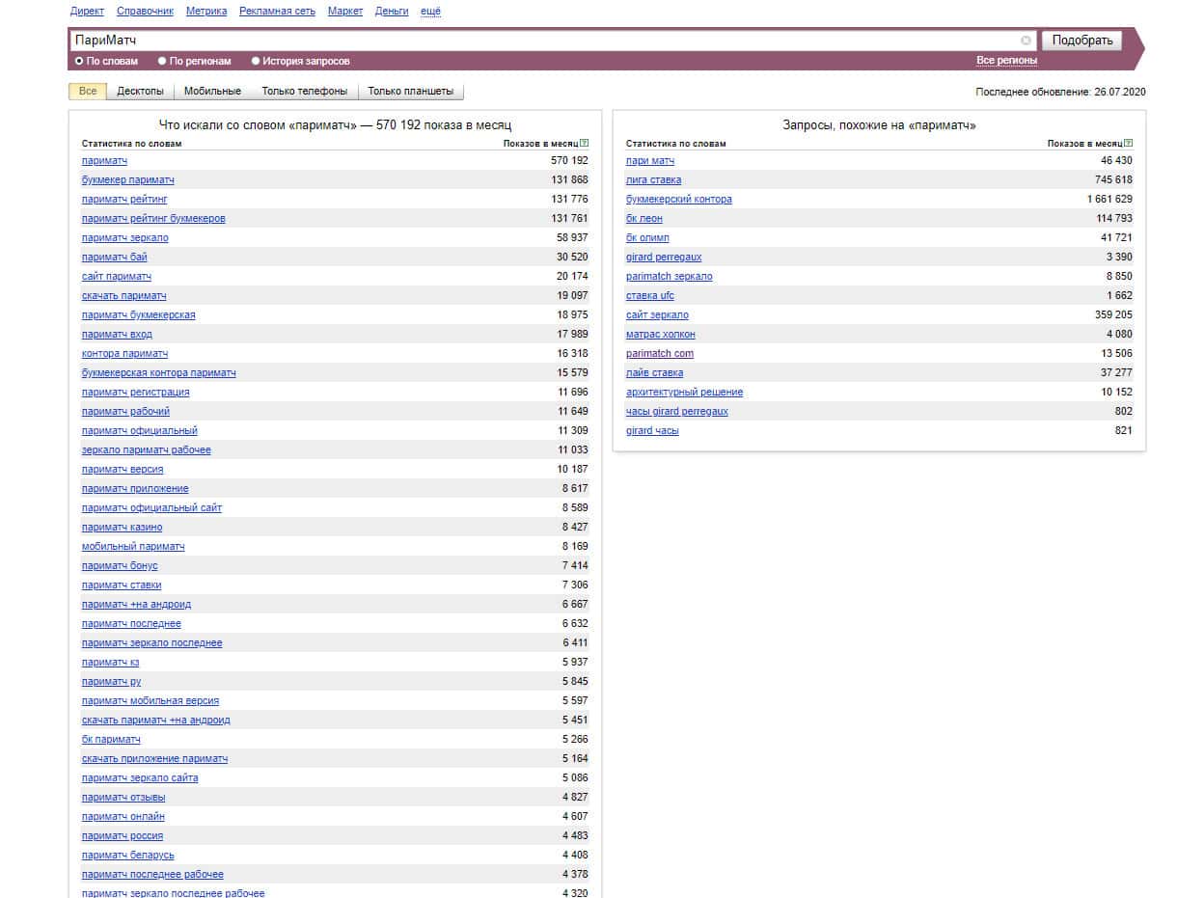Click help icon beside right 'Показов в месяц'
1204x898 pixels.
point(1129,144)
